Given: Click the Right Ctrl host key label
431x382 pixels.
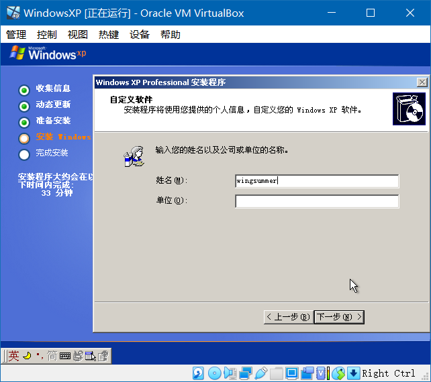Looking at the screenshot, I should point(389,373).
